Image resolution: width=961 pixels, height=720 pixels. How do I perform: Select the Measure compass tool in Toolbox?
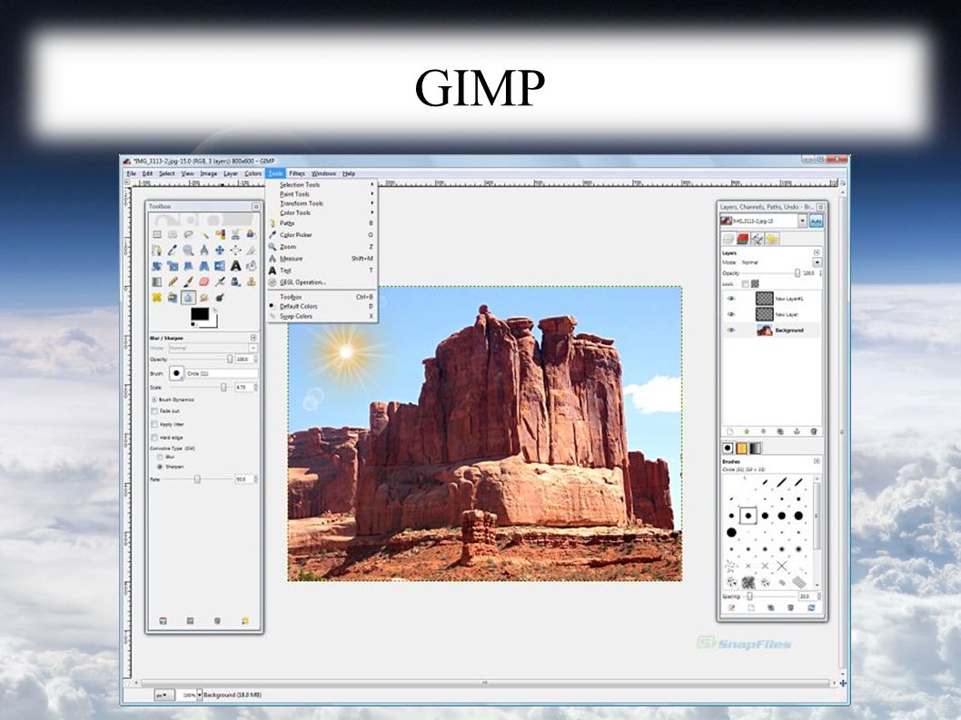coord(204,250)
